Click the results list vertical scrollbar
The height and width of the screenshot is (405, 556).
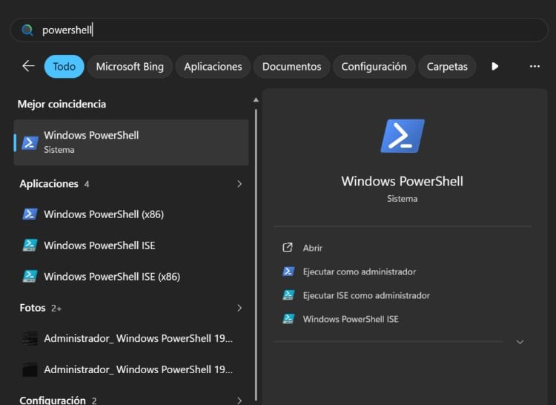click(256, 254)
